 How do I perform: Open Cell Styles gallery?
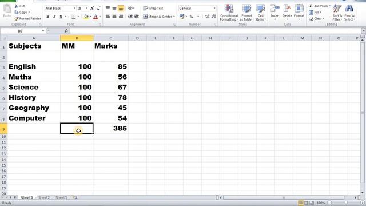261,13
